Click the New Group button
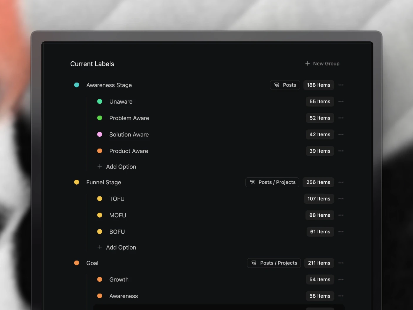413x310 pixels. click(x=322, y=63)
